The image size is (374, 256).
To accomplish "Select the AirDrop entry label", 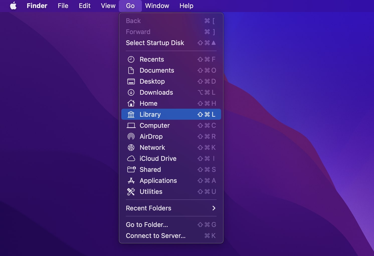I will pos(151,137).
